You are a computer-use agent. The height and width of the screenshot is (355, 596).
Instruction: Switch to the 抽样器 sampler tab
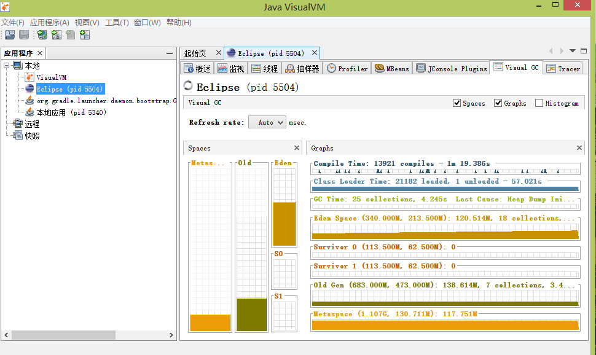click(x=302, y=68)
